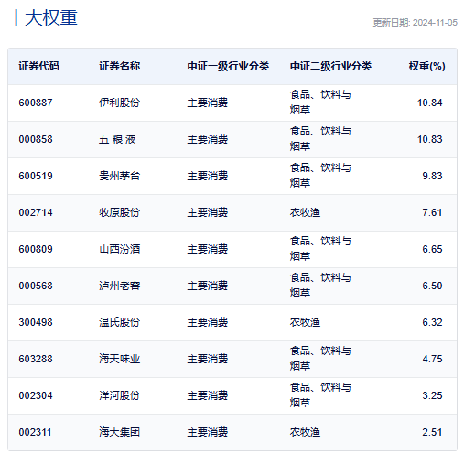Select security code 000568
Image resolution: width=475 pixels, height=464 pixels.
pyautogui.click(x=36, y=286)
